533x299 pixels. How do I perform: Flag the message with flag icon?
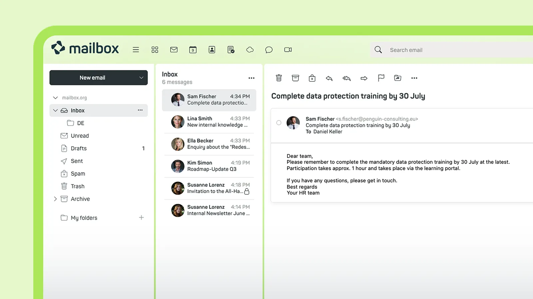[381, 78]
